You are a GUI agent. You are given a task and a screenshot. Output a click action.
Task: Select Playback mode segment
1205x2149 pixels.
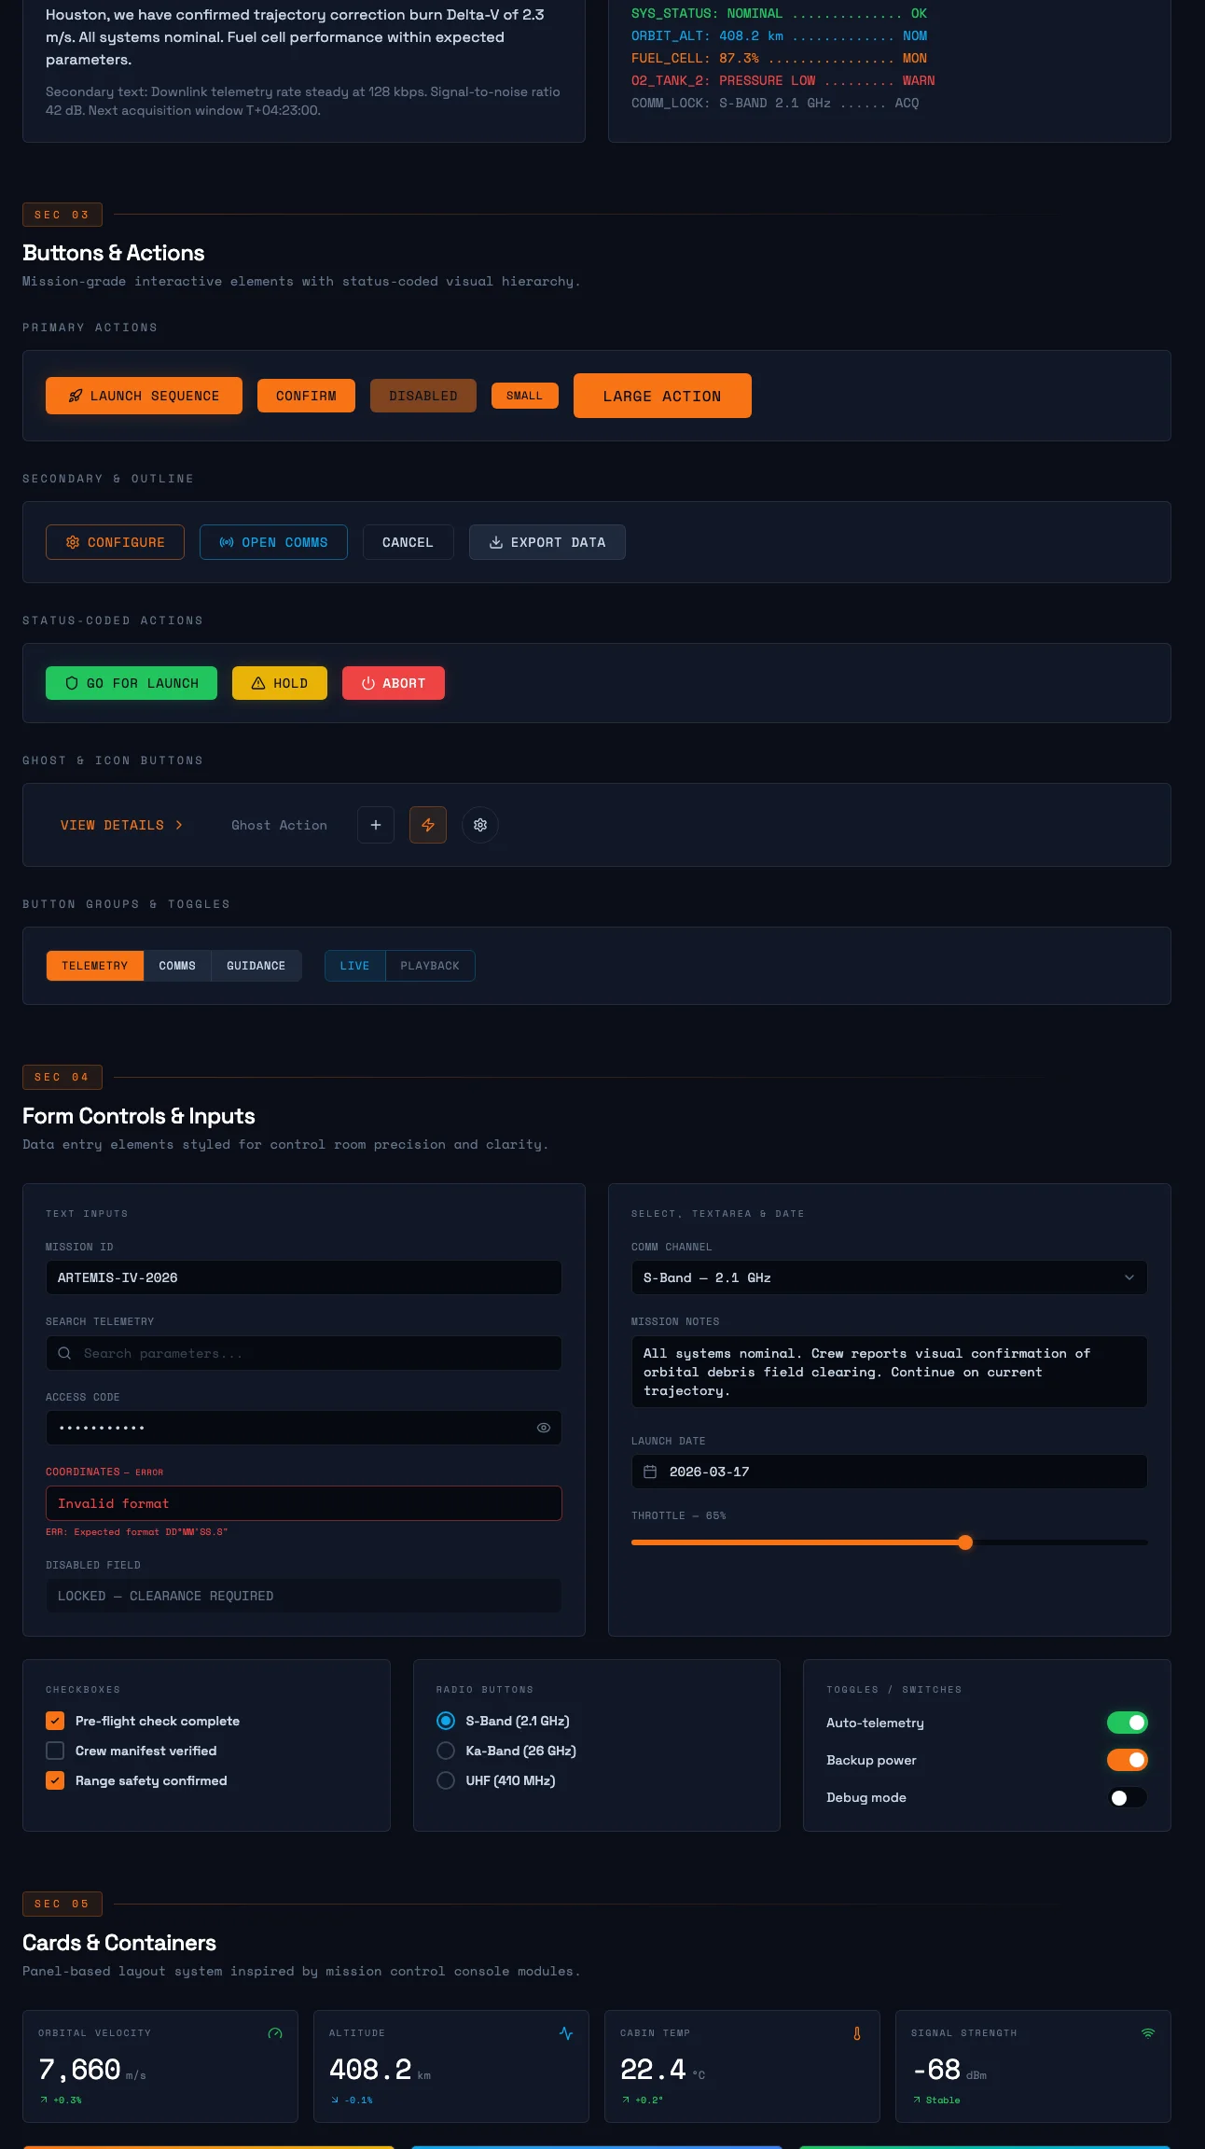pyautogui.click(x=430, y=966)
